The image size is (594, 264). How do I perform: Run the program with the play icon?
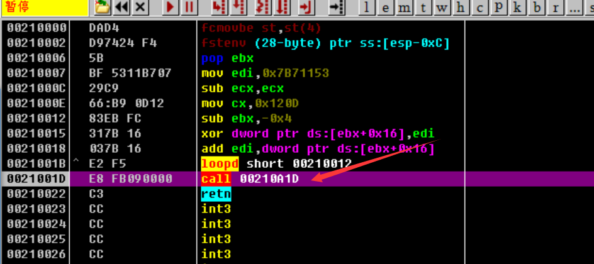coord(171,8)
